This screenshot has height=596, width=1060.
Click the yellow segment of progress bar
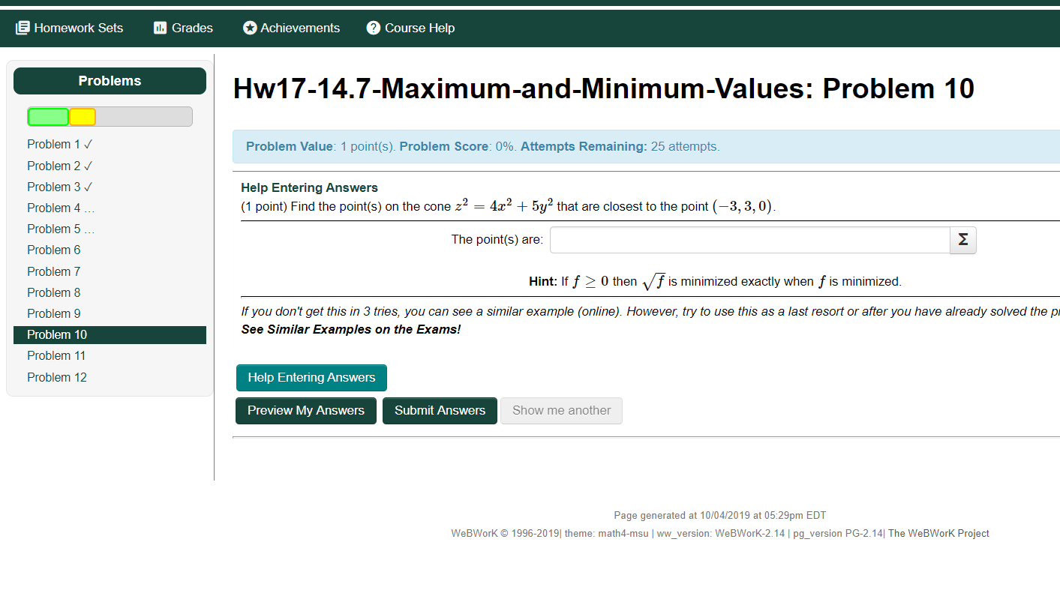click(83, 117)
